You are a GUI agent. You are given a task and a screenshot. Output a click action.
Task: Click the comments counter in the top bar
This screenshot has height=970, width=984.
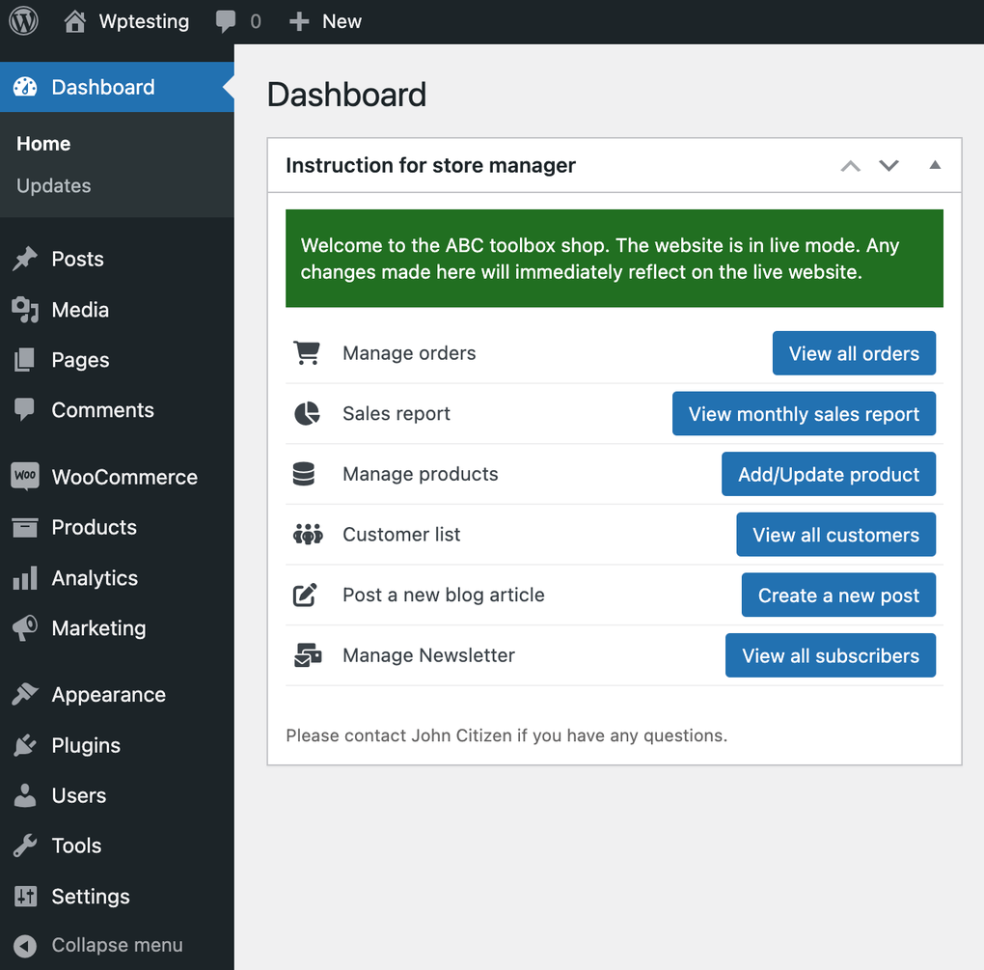(238, 21)
